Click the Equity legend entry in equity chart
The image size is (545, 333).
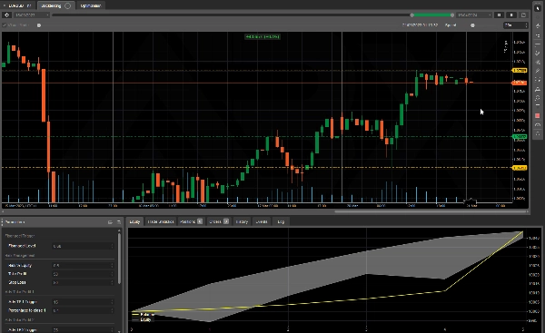(143, 319)
